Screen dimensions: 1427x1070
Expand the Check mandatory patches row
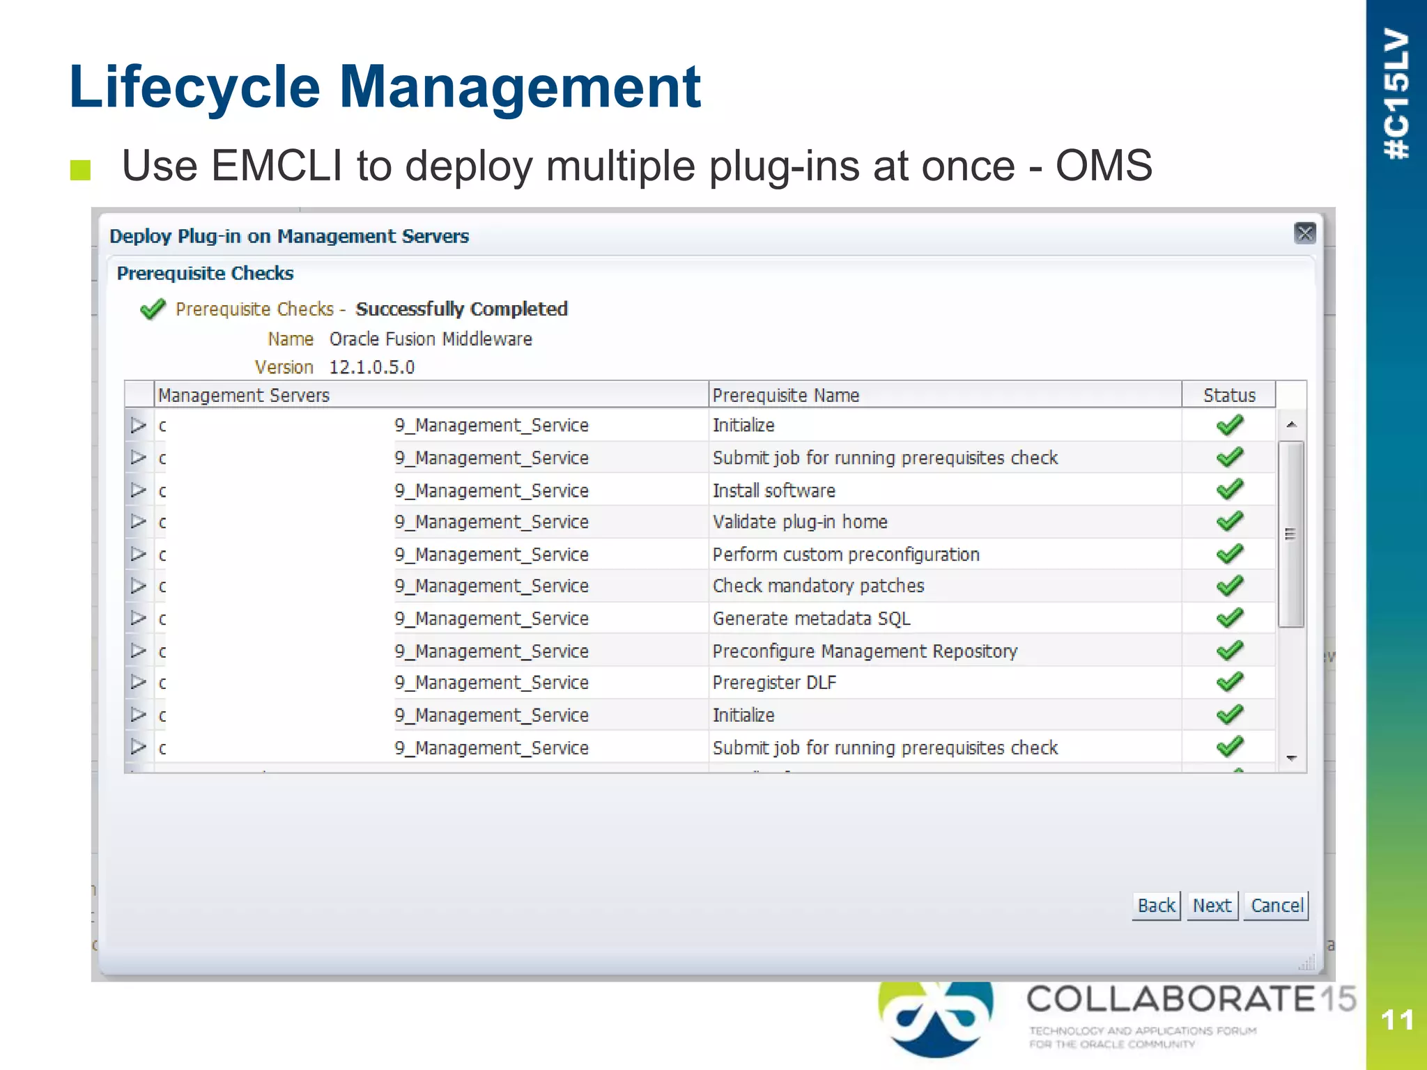pos(139,586)
